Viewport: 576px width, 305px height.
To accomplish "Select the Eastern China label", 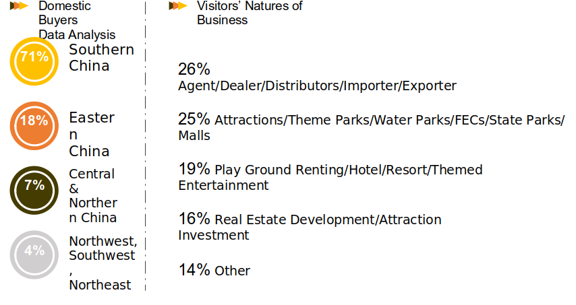I will pos(92,134).
